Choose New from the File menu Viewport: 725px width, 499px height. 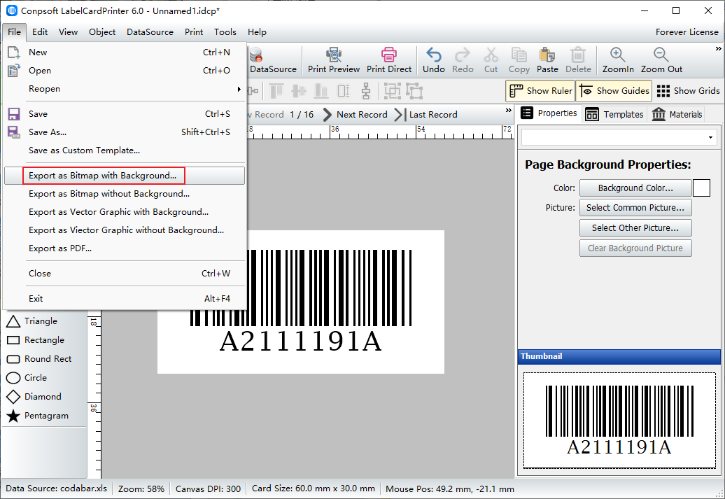pos(124,52)
